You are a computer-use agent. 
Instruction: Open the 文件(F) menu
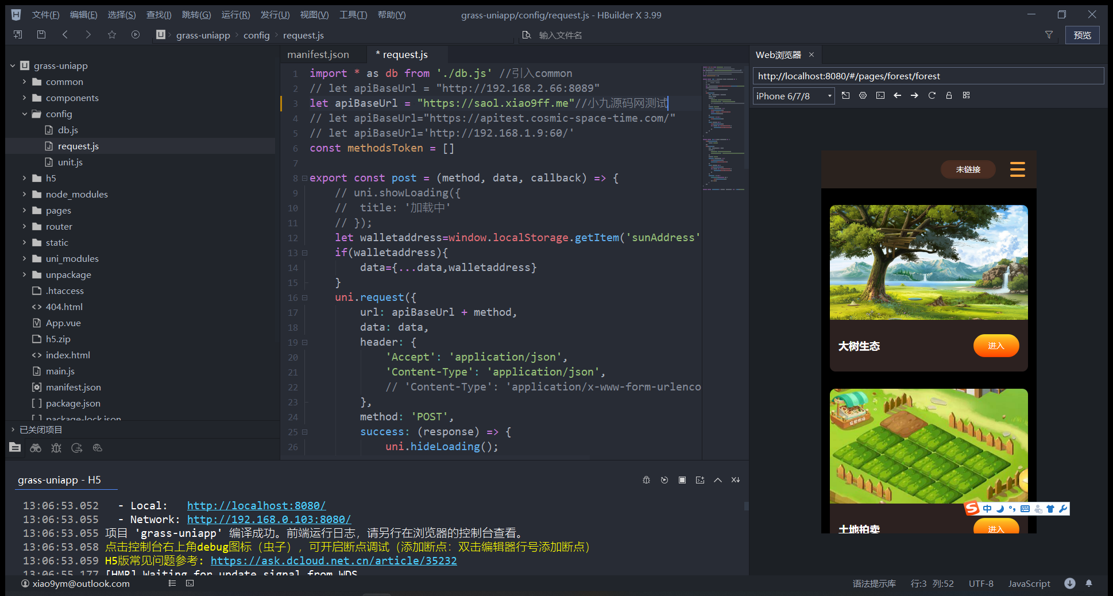45,15
